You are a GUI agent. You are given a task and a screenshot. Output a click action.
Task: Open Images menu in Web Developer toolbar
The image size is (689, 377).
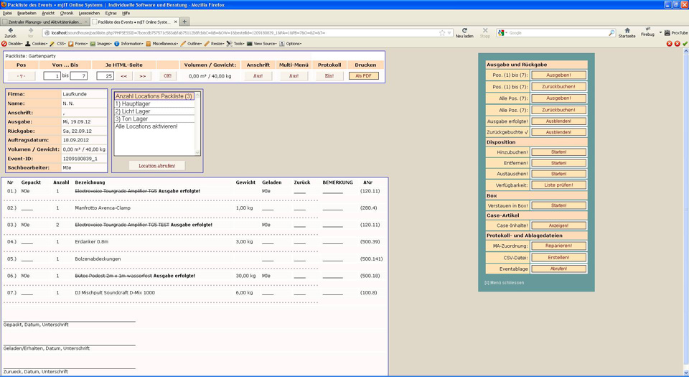101,44
